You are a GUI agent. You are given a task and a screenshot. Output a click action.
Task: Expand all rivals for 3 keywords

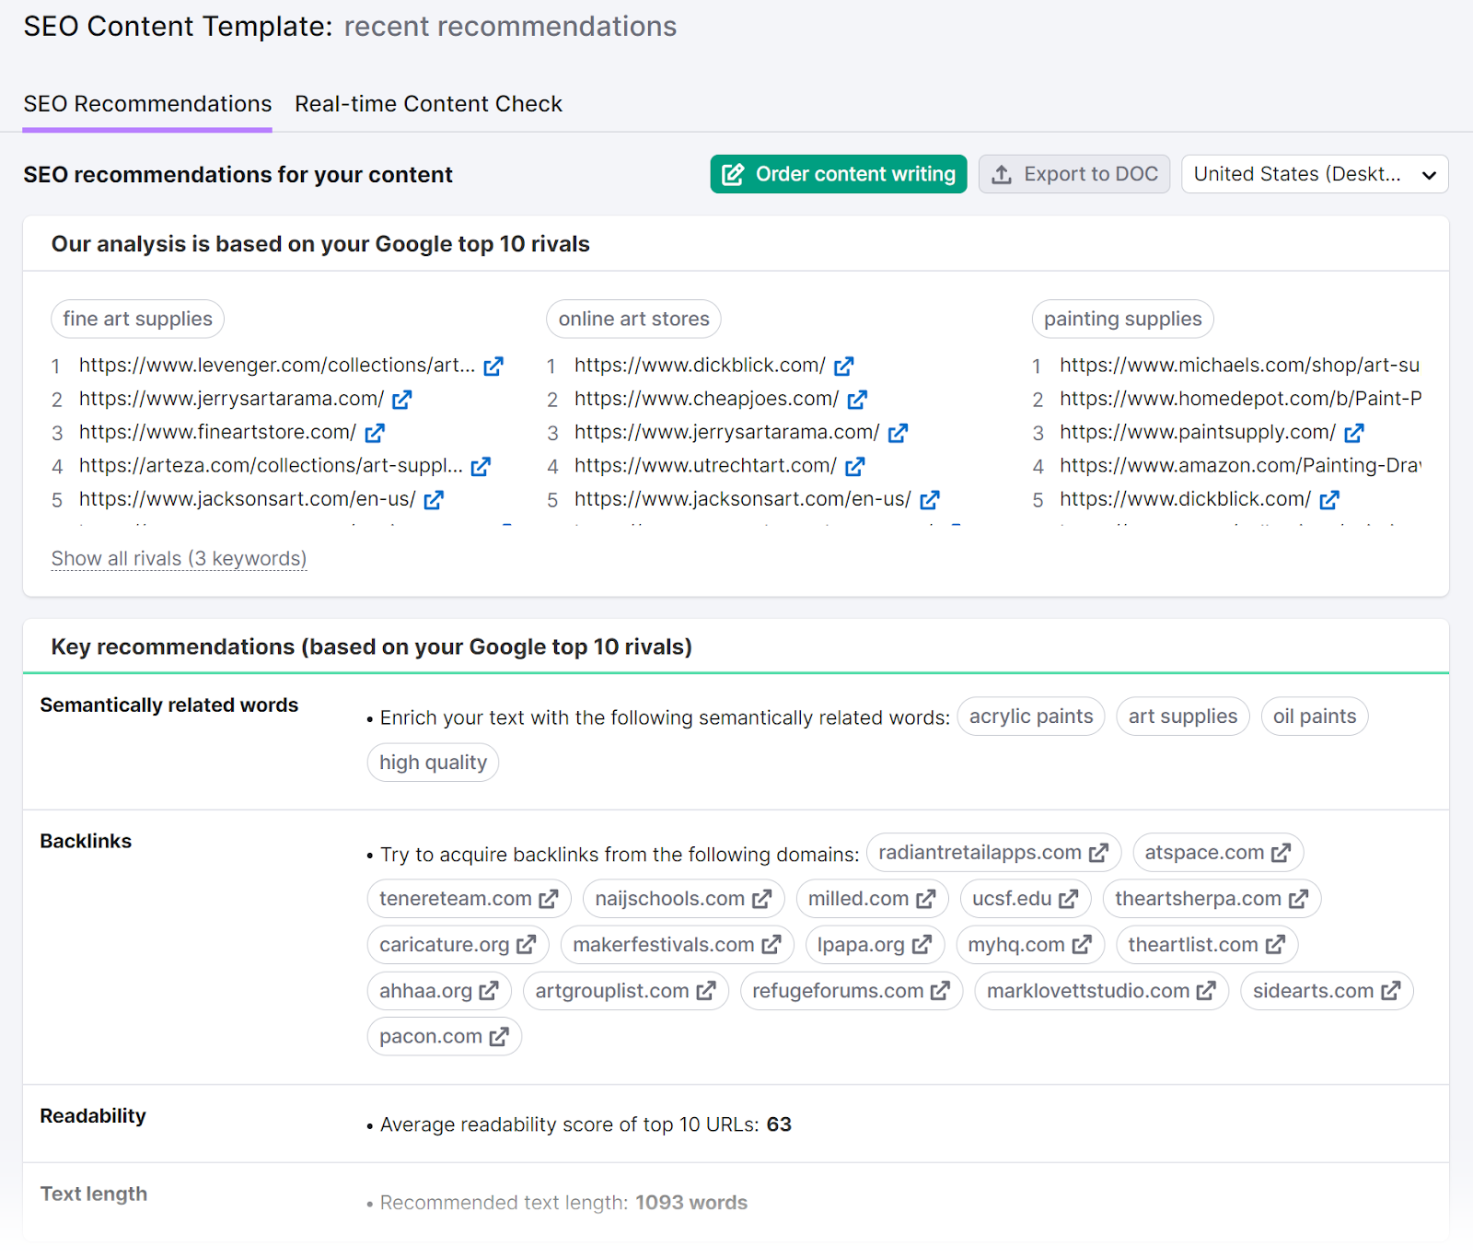[179, 559]
